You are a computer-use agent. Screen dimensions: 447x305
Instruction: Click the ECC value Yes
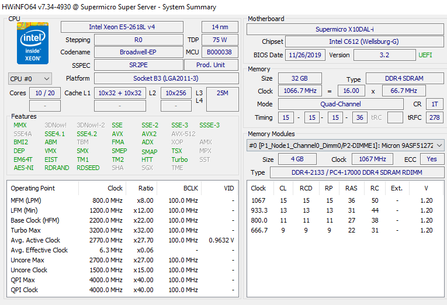pyautogui.click(x=432, y=159)
